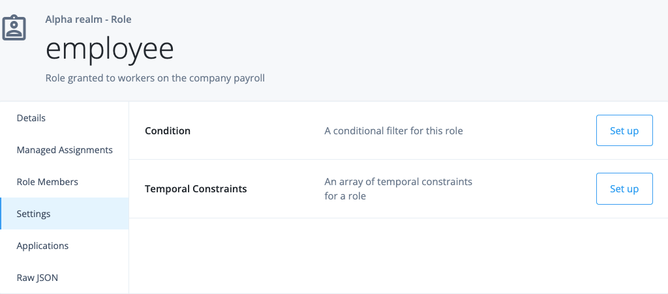Go to the Role Members tab
Image resolution: width=668 pixels, height=294 pixels.
tap(48, 182)
